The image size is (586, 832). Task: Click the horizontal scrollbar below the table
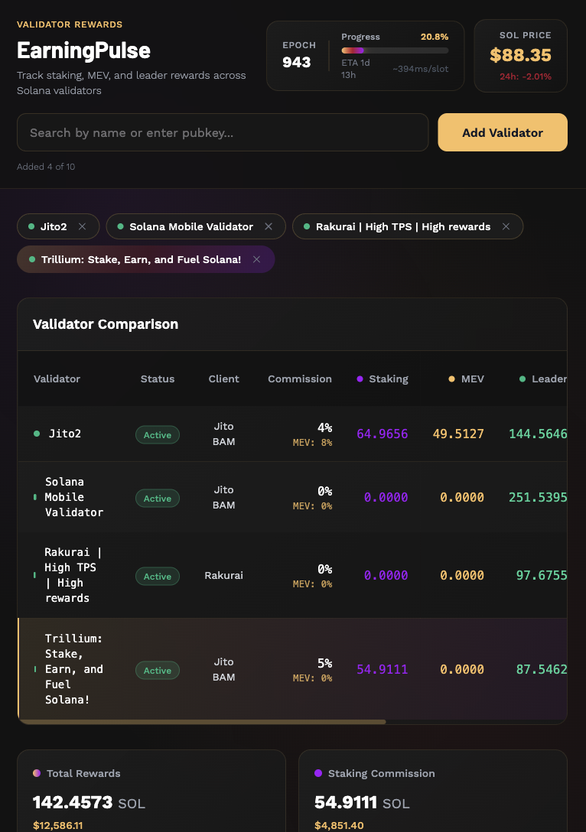[x=203, y=720]
